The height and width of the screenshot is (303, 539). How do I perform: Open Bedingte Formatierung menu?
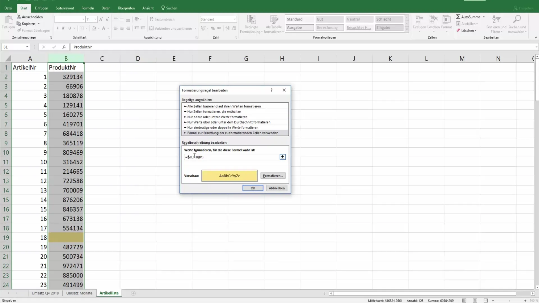click(x=251, y=24)
